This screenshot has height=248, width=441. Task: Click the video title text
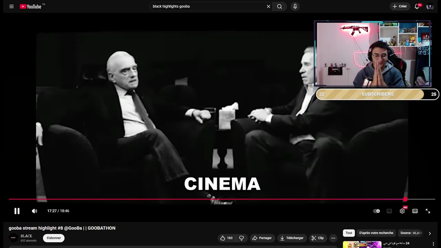(x=62, y=228)
